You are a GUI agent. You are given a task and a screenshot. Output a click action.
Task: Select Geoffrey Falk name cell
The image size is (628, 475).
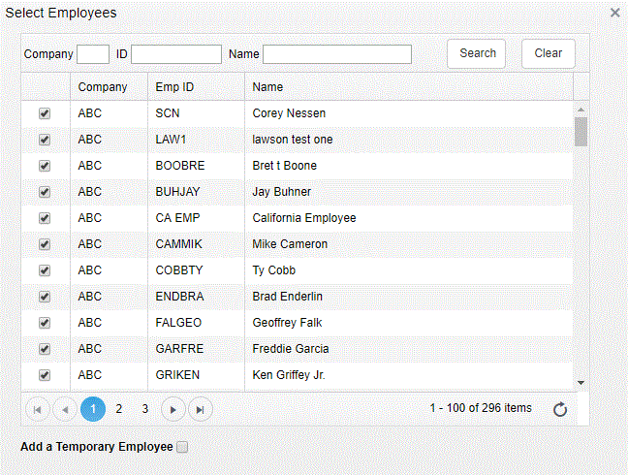(x=409, y=323)
